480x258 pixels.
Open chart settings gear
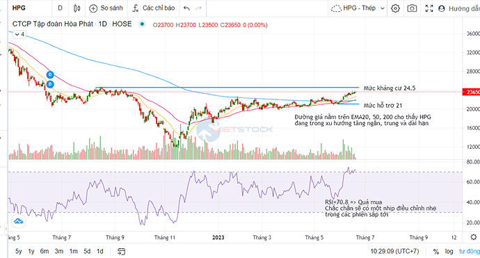tap(395, 8)
